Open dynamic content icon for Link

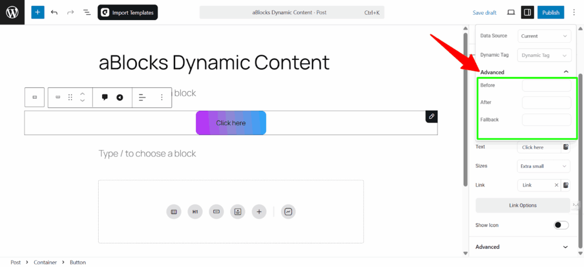(566, 185)
